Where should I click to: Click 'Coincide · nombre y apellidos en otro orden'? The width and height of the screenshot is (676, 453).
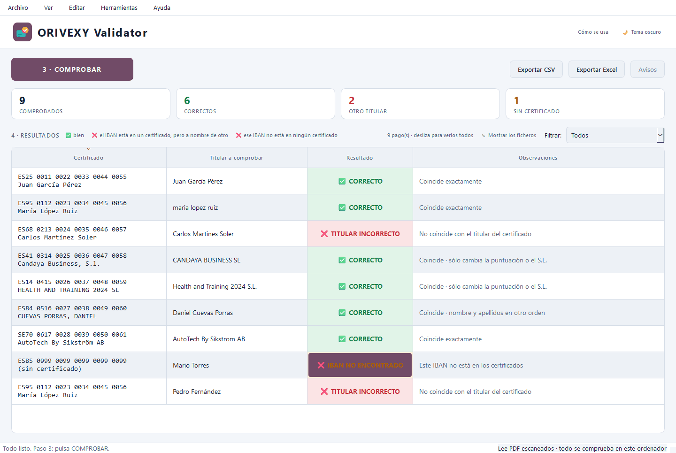482,313
